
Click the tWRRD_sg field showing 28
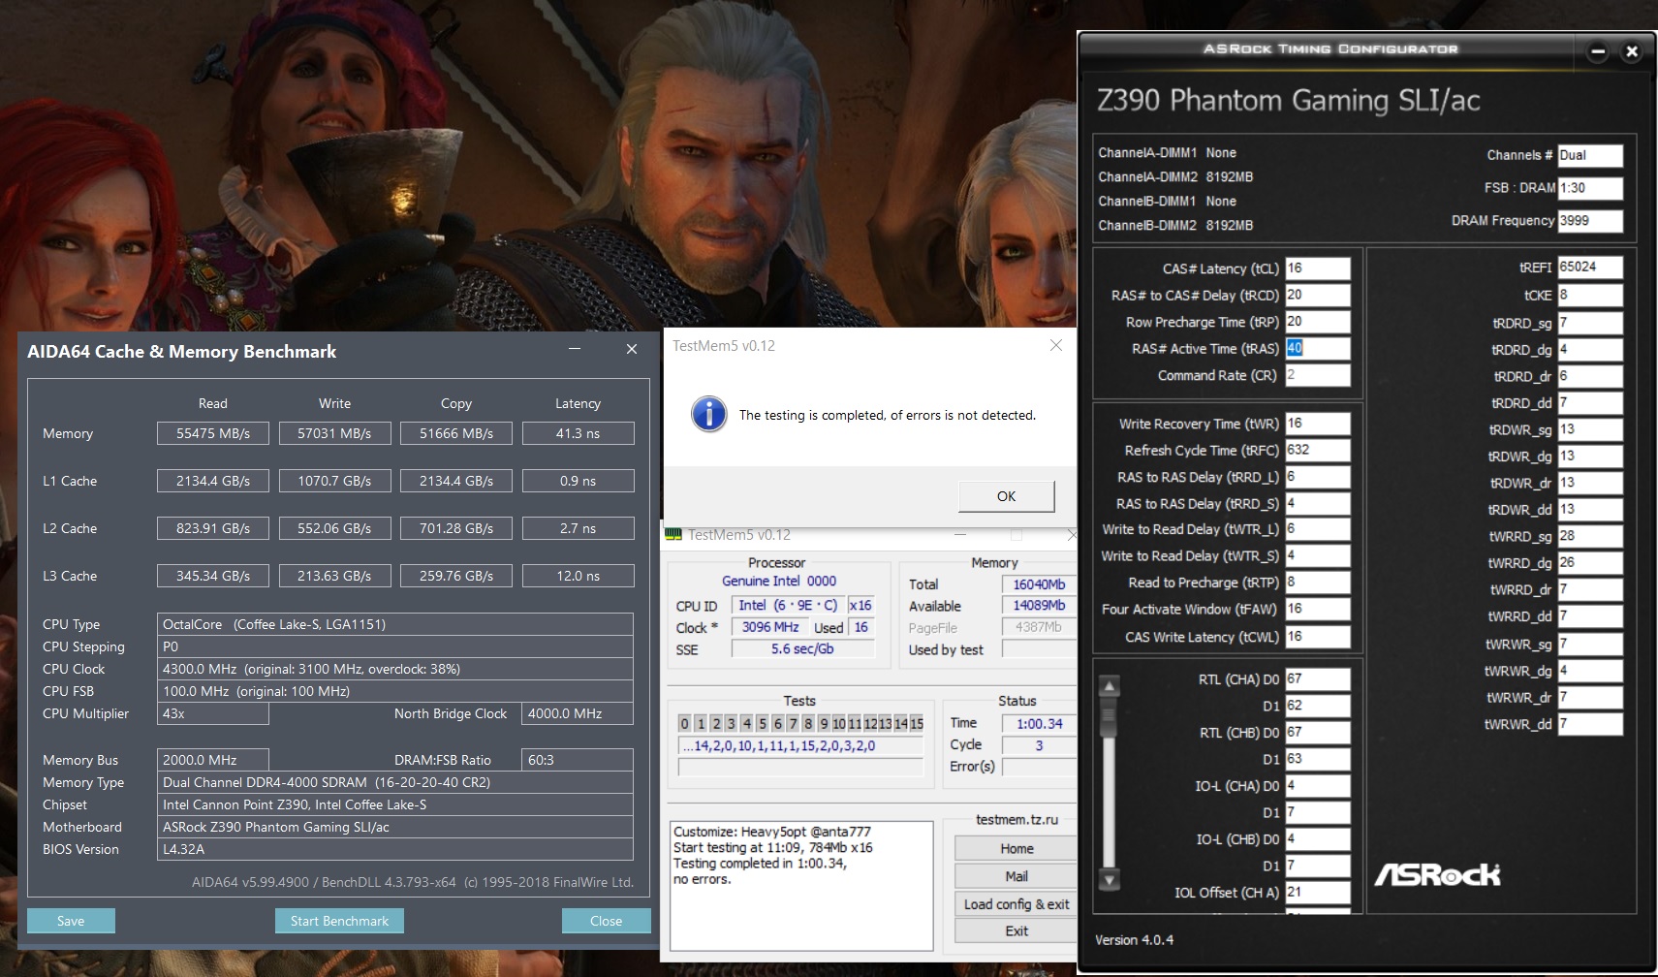[x=1590, y=536]
